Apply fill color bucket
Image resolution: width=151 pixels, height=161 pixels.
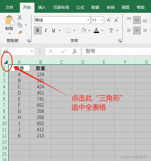(x=84, y=30)
